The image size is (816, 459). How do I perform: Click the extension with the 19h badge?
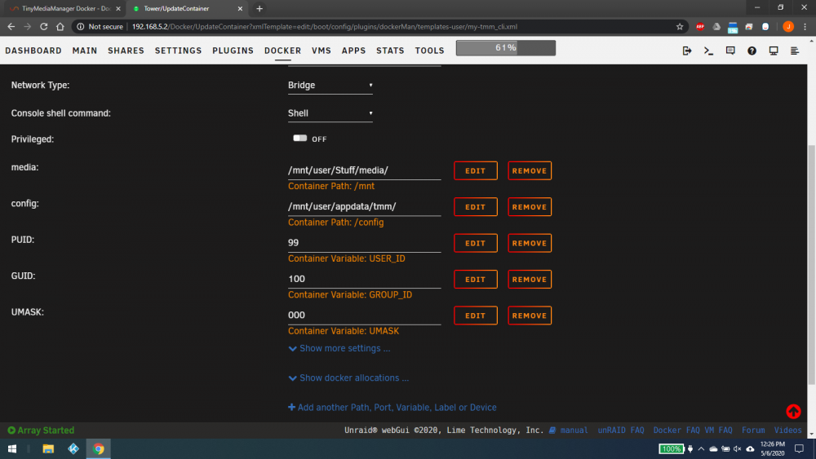click(733, 27)
